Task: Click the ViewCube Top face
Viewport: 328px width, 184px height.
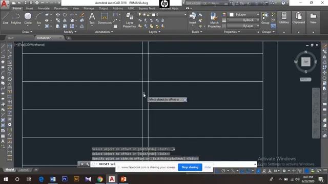Action: point(305,62)
